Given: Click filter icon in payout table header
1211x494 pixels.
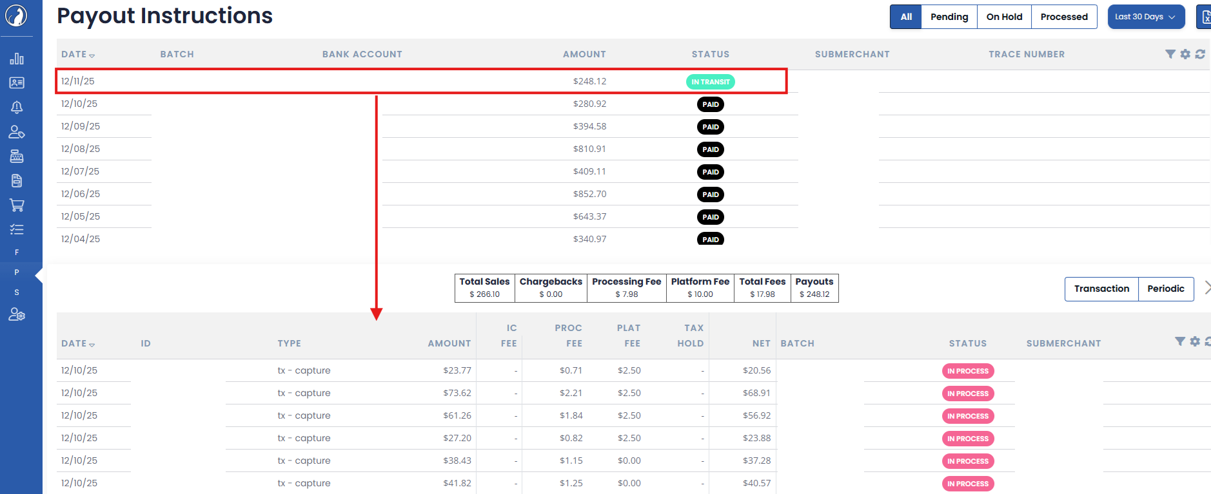Looking at the screenshot, I should [1170, 54].
